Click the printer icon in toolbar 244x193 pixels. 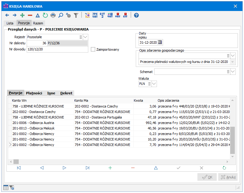coord(53,15)
